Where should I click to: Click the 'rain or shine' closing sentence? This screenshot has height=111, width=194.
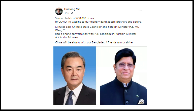click(x=94, y=42)
